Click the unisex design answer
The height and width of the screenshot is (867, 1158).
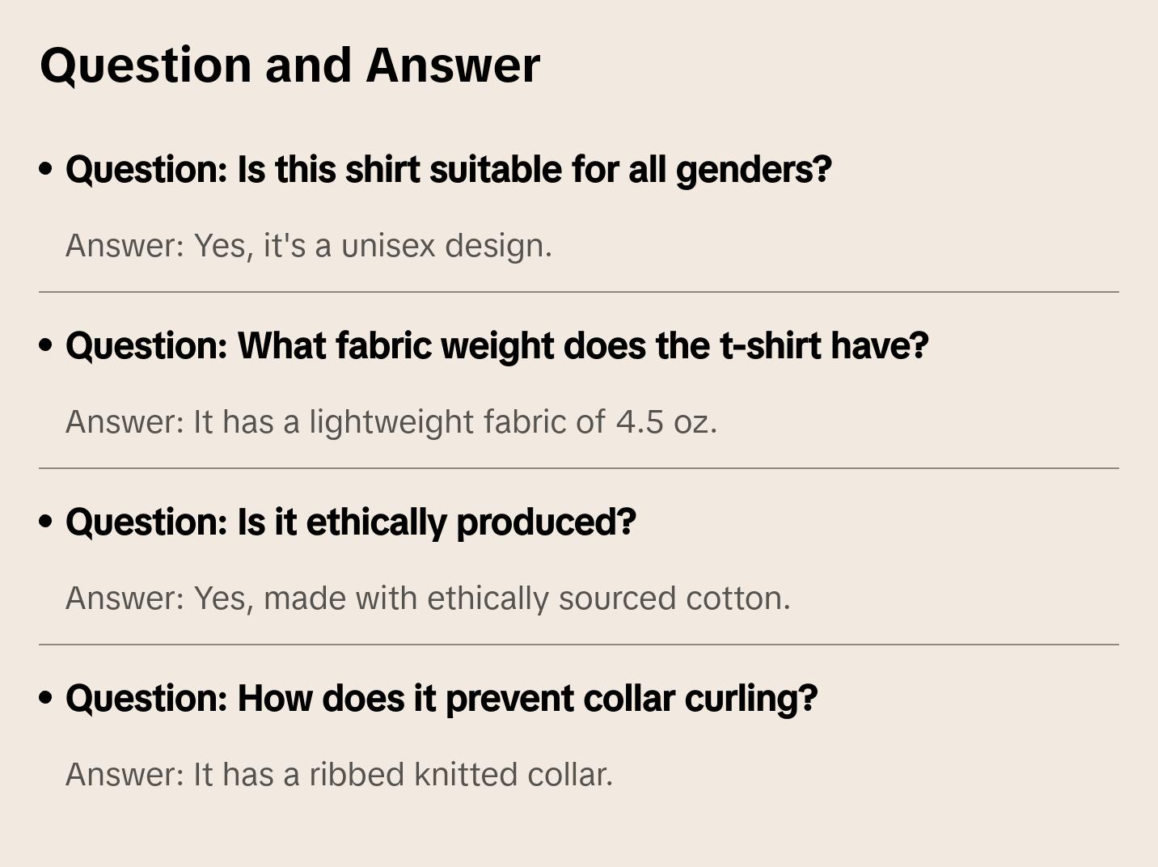(308, 246)
